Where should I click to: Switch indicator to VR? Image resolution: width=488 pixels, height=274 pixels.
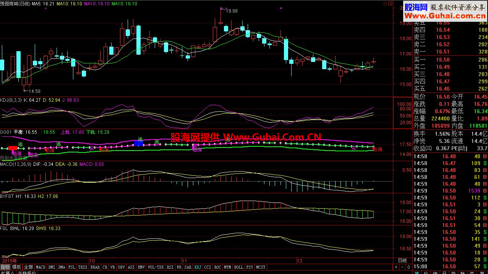point(113,267)
